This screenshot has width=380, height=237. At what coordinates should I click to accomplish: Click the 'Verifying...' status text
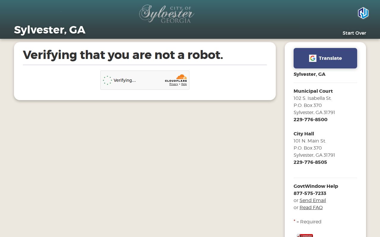125,80
